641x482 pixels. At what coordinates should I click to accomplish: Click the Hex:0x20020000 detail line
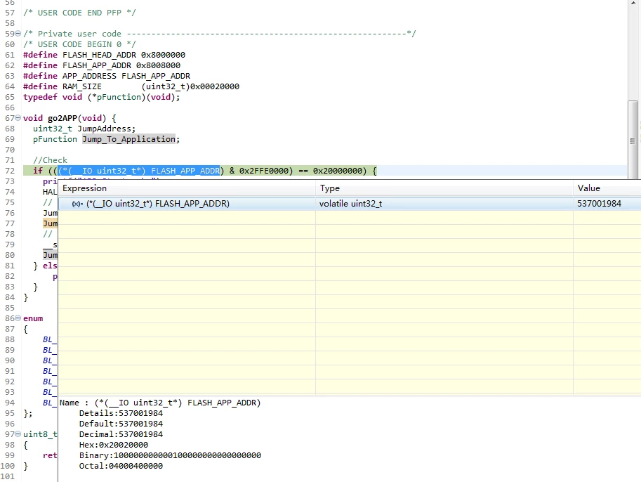pos(113,445)
